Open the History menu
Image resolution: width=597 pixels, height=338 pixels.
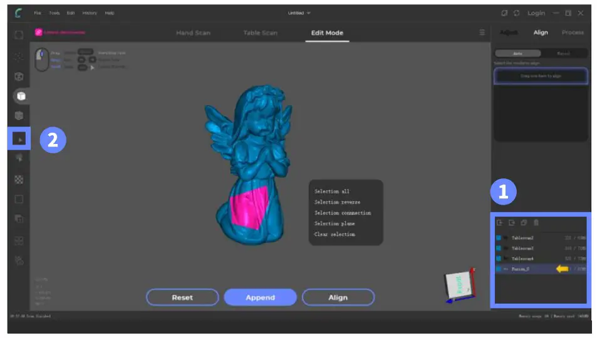(x=90, y=13)
